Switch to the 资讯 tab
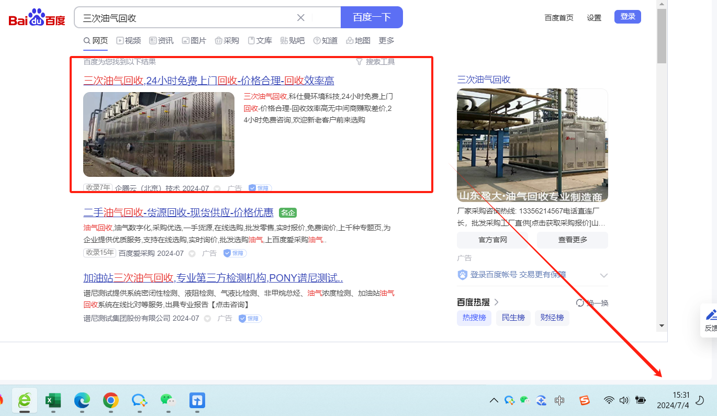The width and height of the screenshot is (717, 416). click(161, 41)
